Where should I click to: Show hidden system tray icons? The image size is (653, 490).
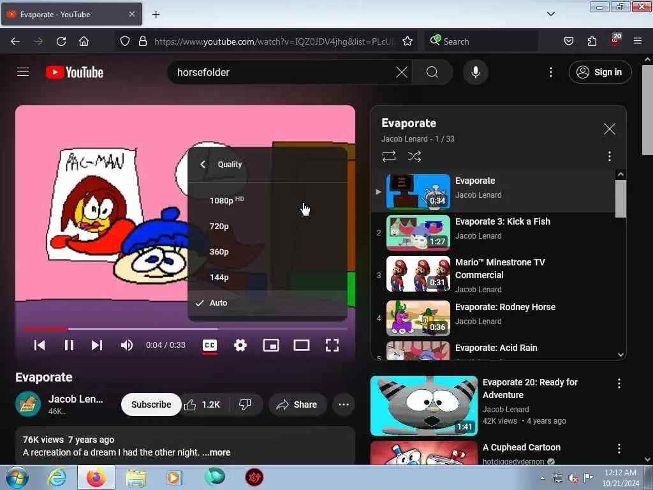point(542,479)
